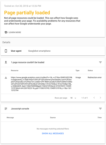The image size is (106, 145).
Task: Click the Resource column header
Action: click(x=15, y=70)
